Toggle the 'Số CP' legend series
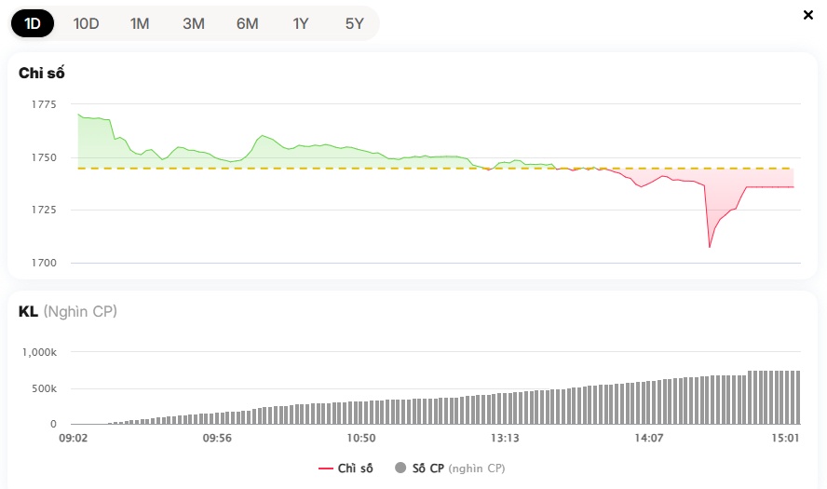The width and height of the screenshot is (827, 489). pos(450,468)
